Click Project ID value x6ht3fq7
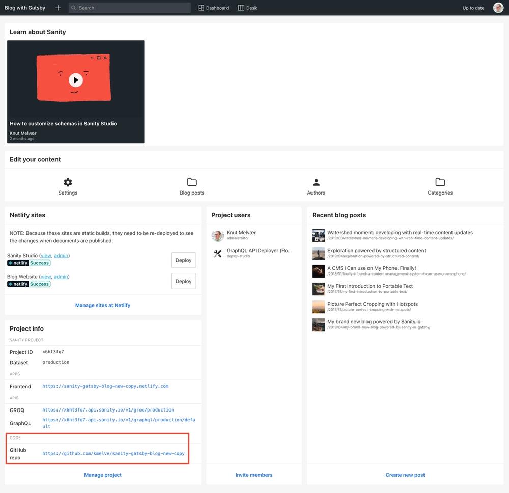The width and height of the screenshot is (509, 493). tap(53, 352)
